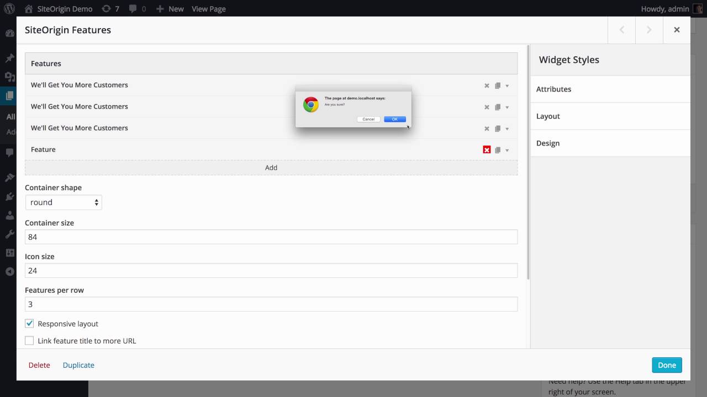Open the Feature row title

coord(43,149)
